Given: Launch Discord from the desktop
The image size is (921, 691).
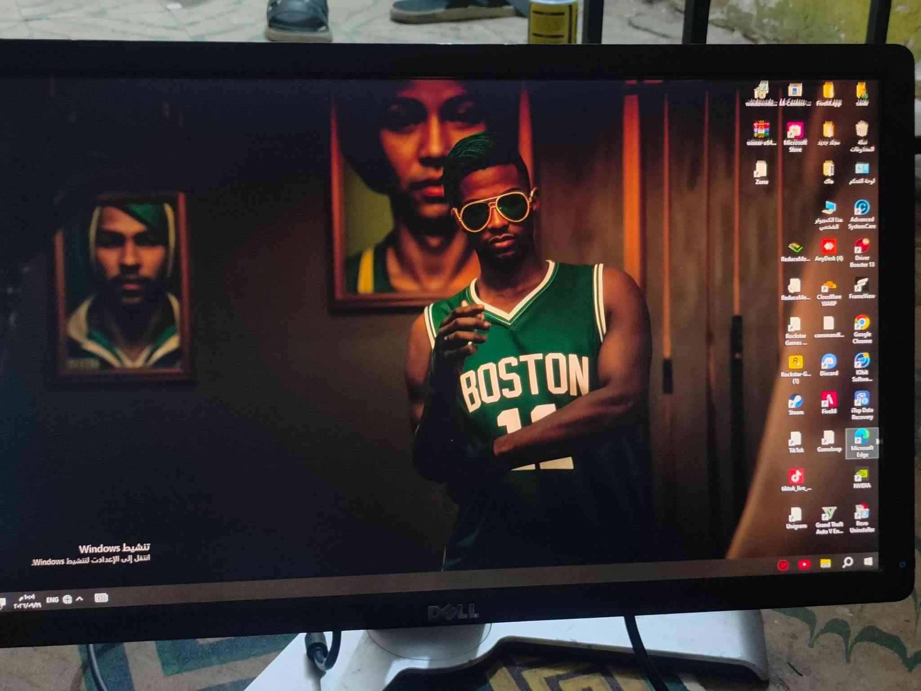Looking at the screenshot, I should click(828, 365).
